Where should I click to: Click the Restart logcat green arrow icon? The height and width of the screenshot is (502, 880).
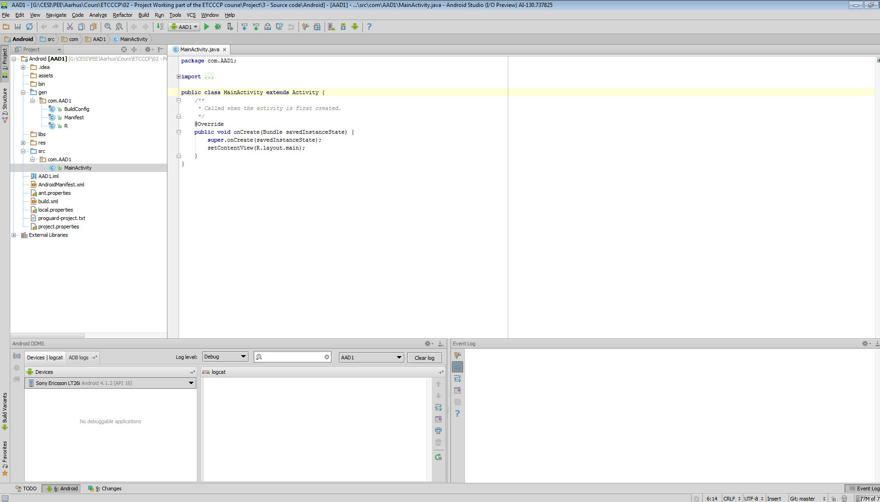click(x=438, y=457)
